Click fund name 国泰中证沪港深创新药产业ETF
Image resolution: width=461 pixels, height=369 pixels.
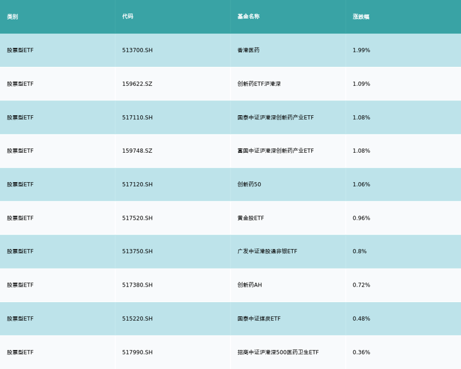(275, 118)
